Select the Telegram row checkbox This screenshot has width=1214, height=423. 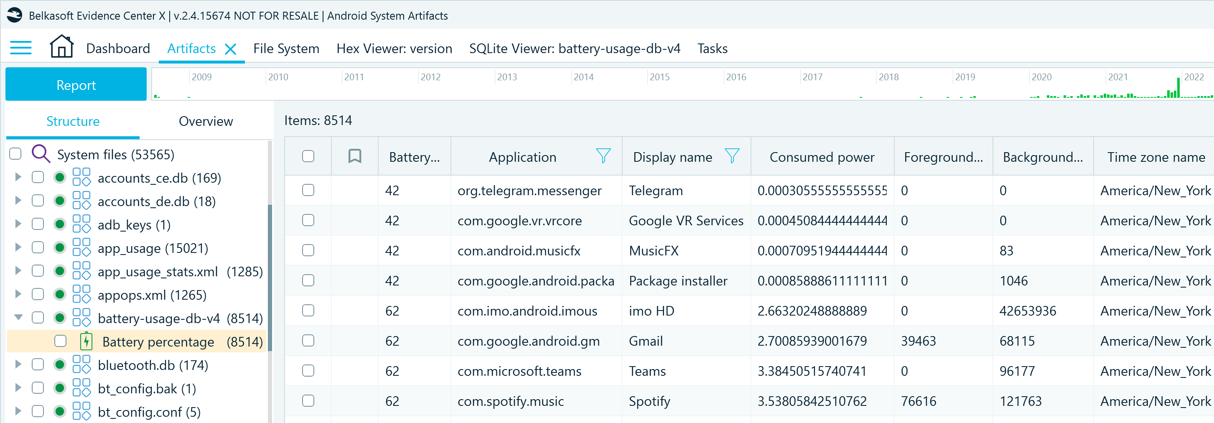[308, 190]
